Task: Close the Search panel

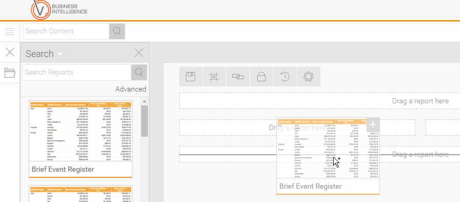Action: pyautogui.click(x=139, y=53)
